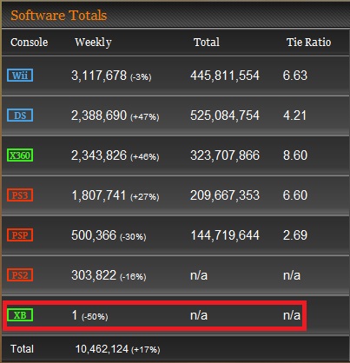This screenshot has width=350, height=363.
Task: Click the DS console badge
Action: coord(20,115)
